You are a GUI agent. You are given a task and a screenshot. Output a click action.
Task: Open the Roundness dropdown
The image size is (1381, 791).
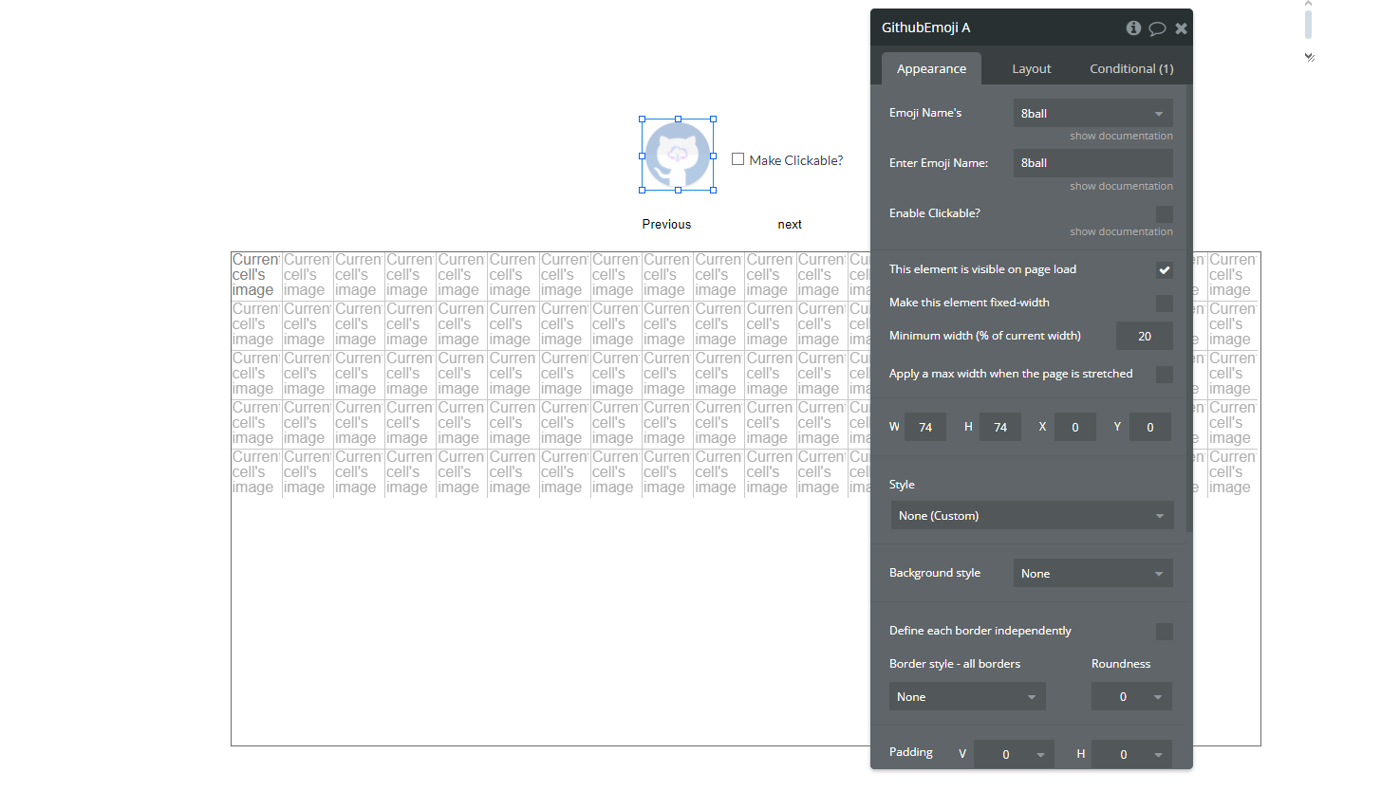1131,696
